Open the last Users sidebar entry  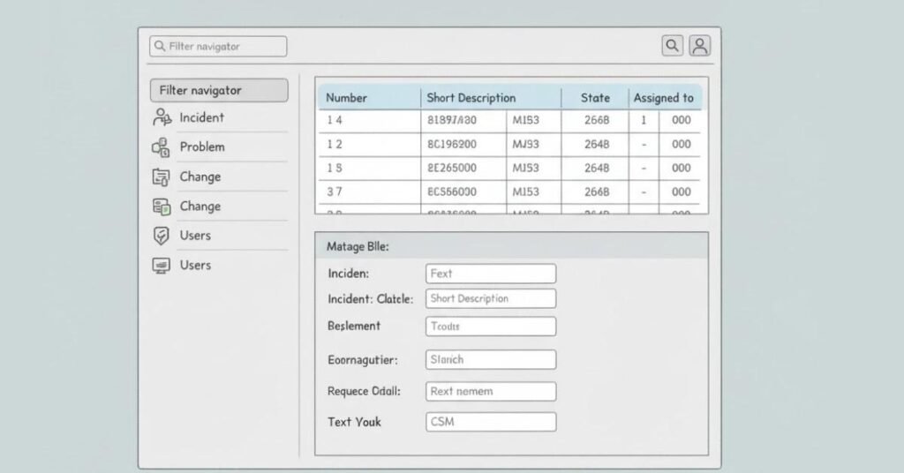[x=195, y=265]
